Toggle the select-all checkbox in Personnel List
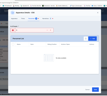Image resolution: width=107 pixels, height=96 pixels. coord(13,44)
